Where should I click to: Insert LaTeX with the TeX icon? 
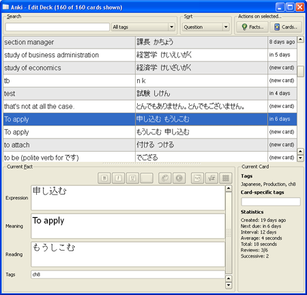[197, 178]
